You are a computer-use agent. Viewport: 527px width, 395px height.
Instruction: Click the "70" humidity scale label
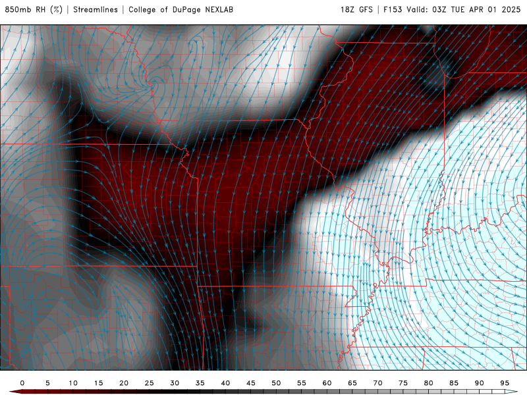tap(377, 383)
